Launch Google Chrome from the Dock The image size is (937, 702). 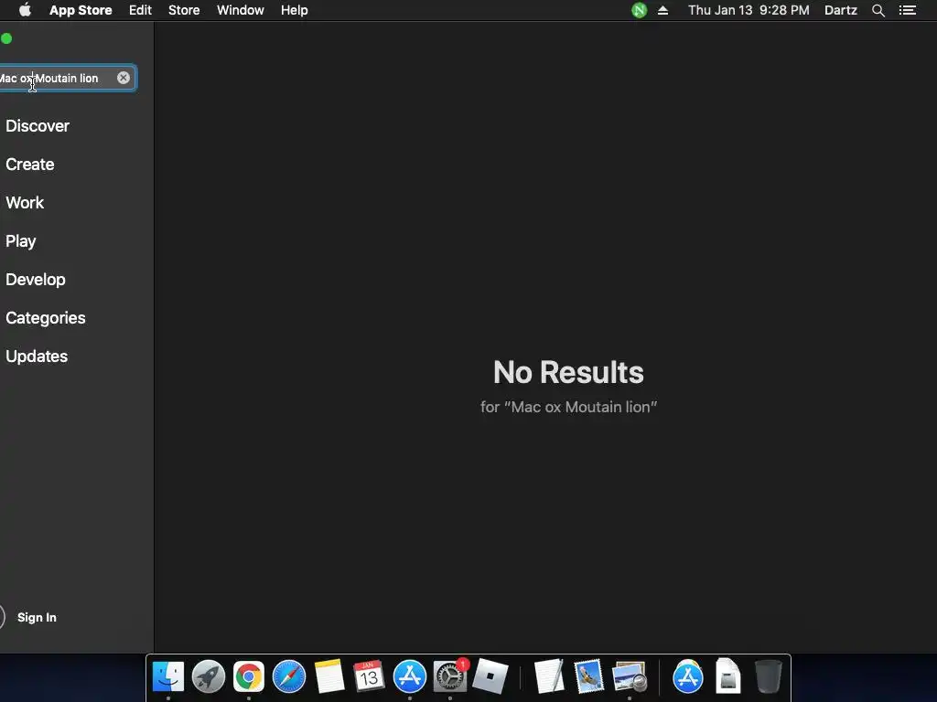249,676
